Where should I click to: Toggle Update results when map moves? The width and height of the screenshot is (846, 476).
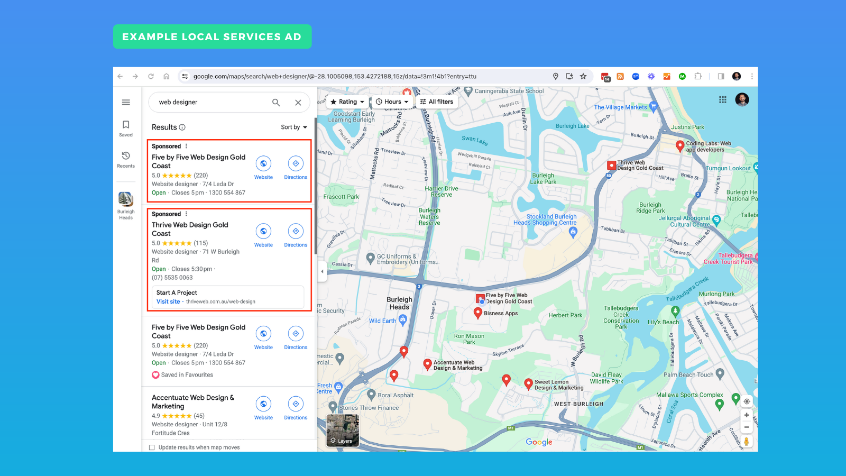152,447
